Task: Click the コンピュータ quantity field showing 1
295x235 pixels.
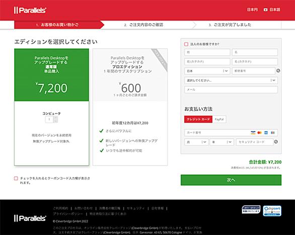Action: pos(49,120)
